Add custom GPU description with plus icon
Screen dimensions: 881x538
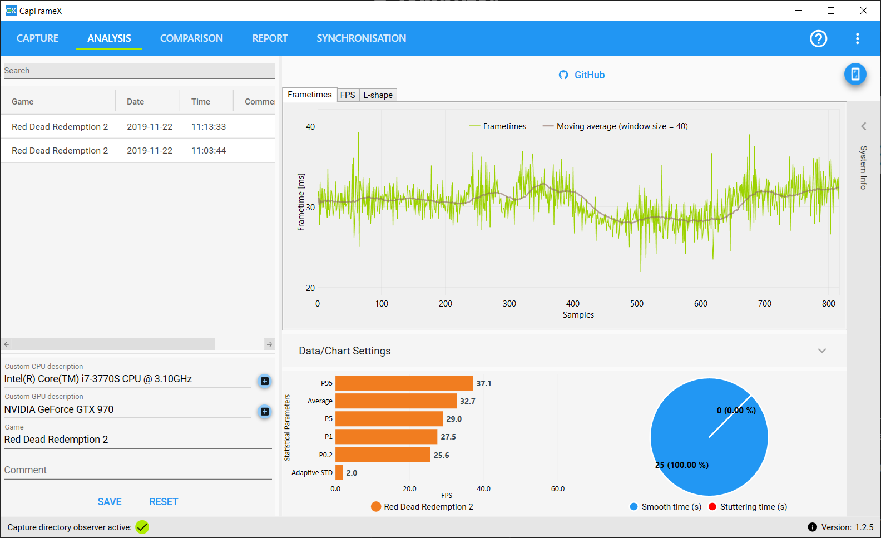click(265, 412)
